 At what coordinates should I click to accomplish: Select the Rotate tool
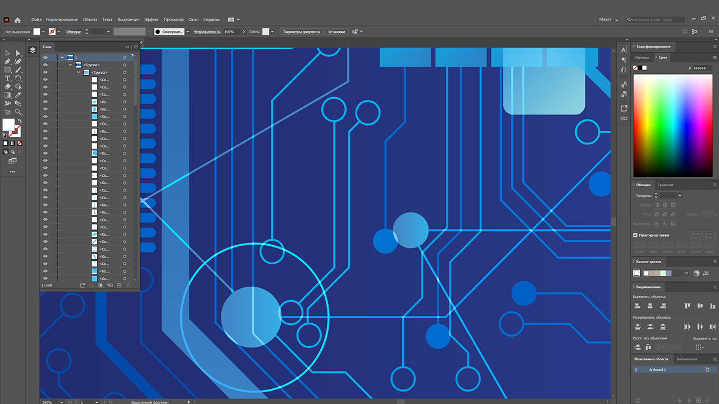pyautogui.click(x=18, y=79)
